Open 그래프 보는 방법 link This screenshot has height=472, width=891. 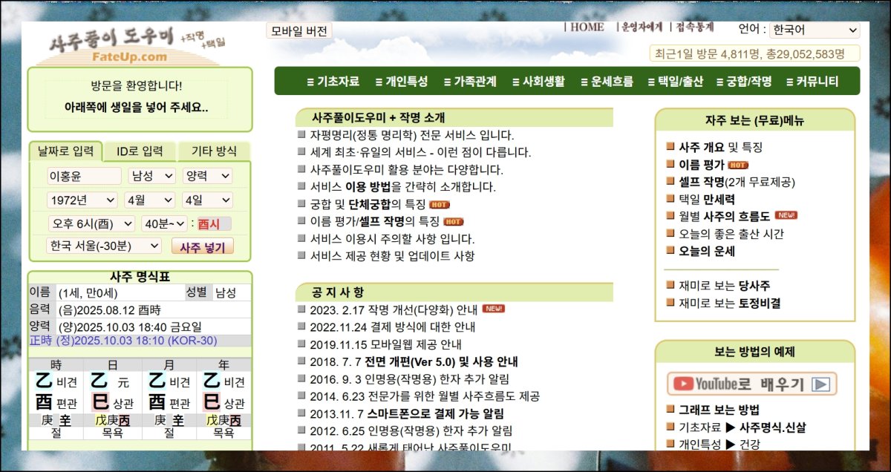pos(719,410)
